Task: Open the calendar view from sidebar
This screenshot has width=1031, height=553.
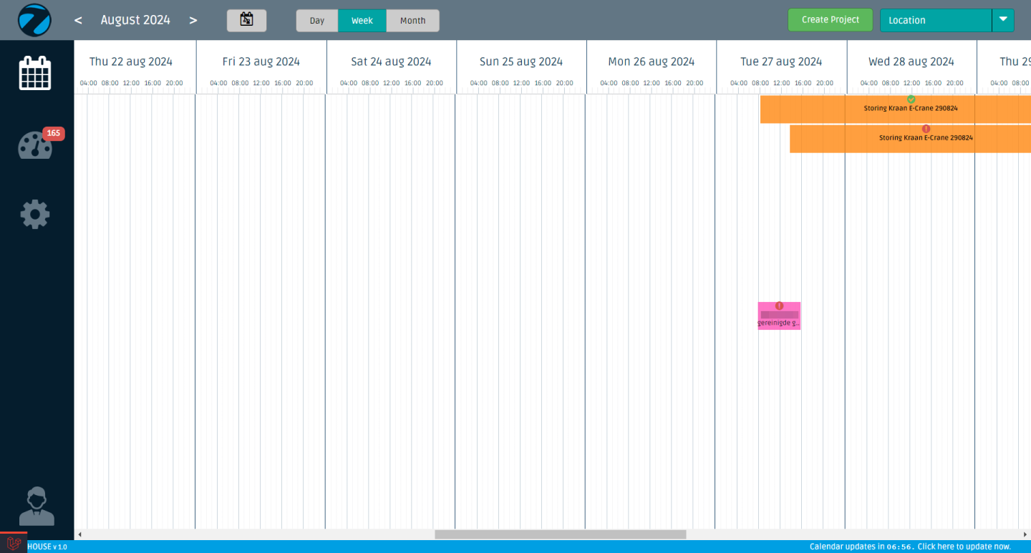Action: click(35, 73)
